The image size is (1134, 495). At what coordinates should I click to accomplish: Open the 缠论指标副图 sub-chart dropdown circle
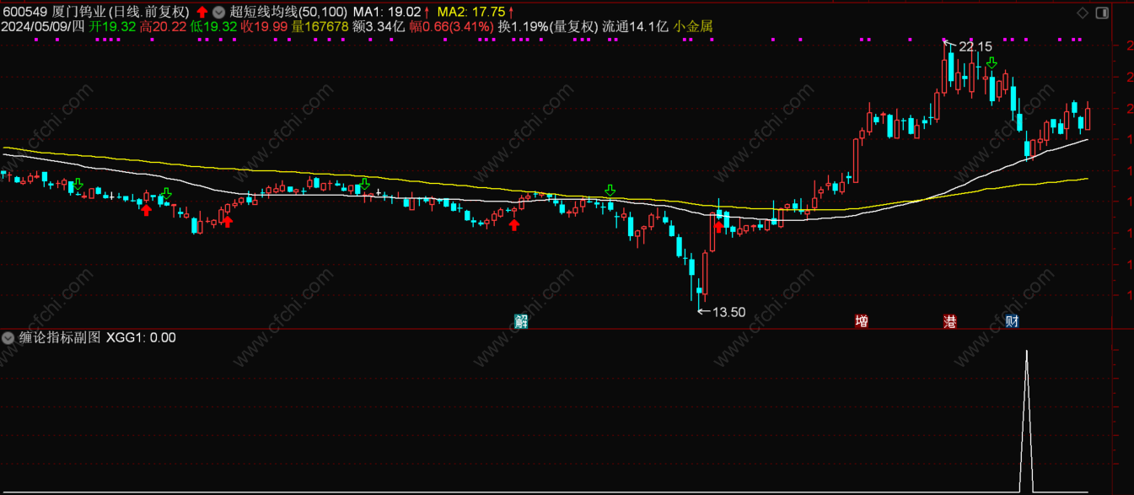[8, 338]
